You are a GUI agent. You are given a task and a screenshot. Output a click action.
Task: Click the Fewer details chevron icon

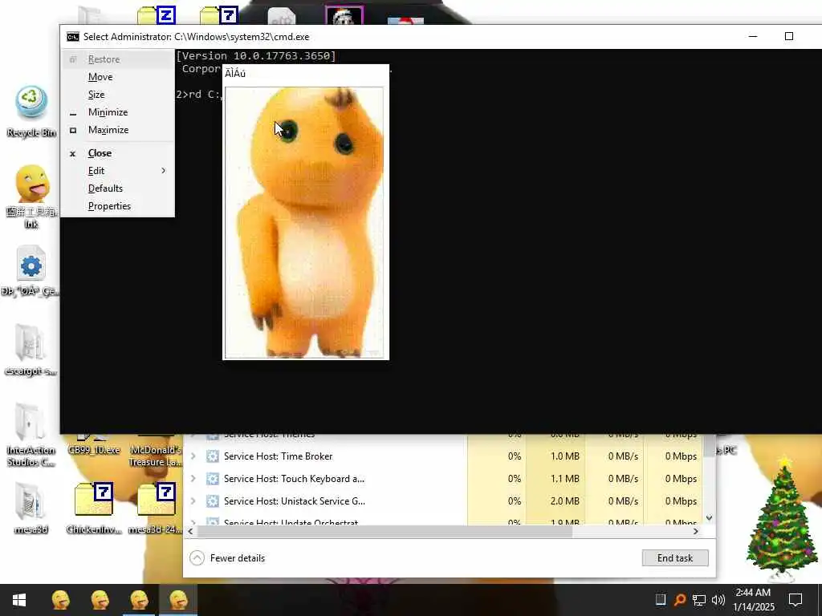pos(197,558)
